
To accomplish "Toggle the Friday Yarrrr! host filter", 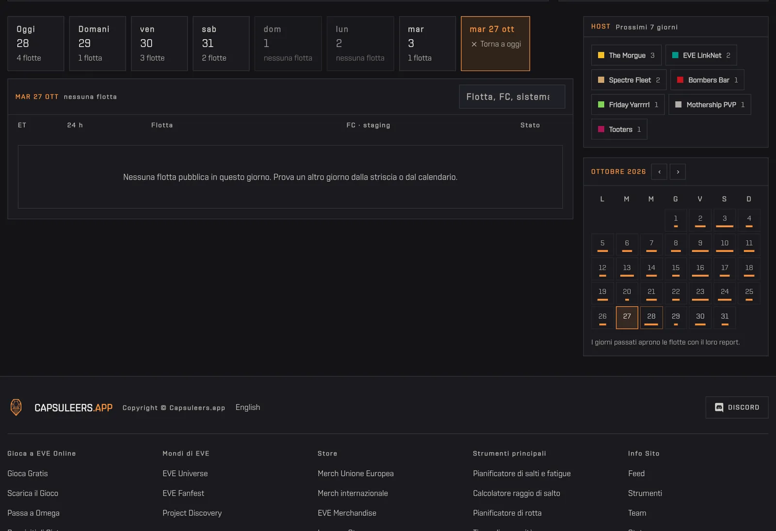I will pos(628,105).
